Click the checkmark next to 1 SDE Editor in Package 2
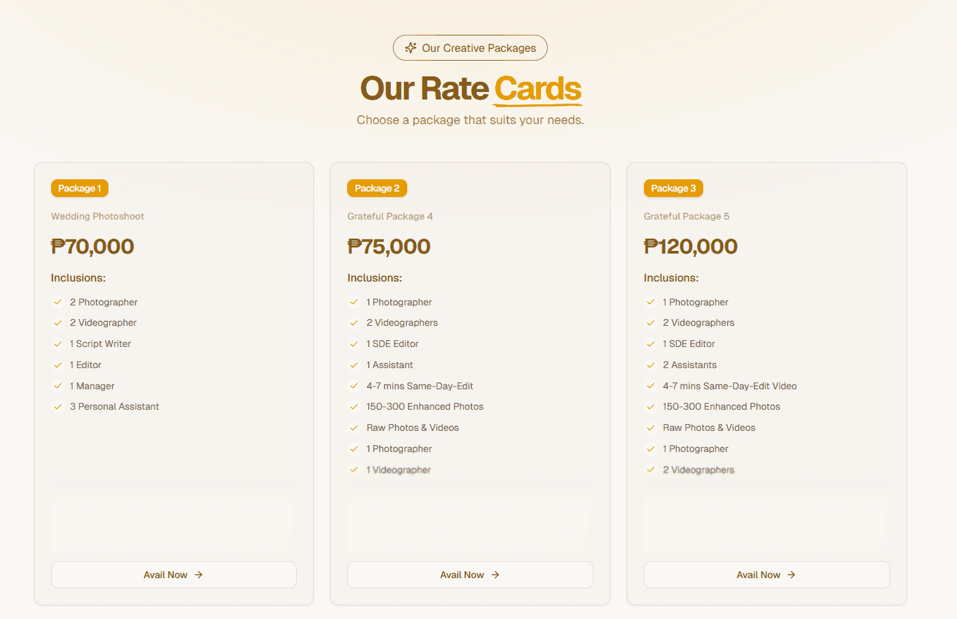The width and height of the screenshot is (957, 619). pyautogui.click(x=354, y=344)
